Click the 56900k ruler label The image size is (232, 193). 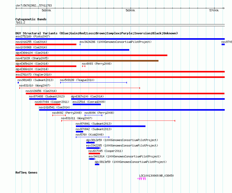[130, 10]
